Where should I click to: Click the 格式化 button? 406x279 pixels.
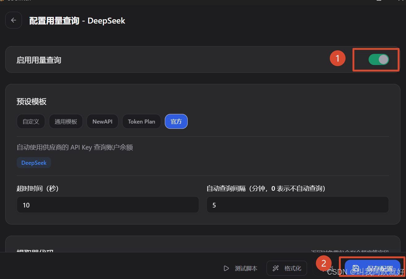coord(287,268)
